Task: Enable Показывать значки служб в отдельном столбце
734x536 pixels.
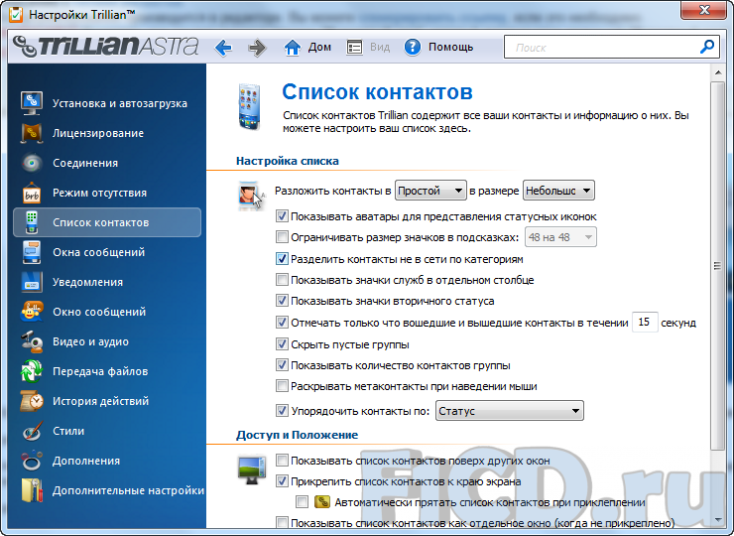Action: click(282, 280)
